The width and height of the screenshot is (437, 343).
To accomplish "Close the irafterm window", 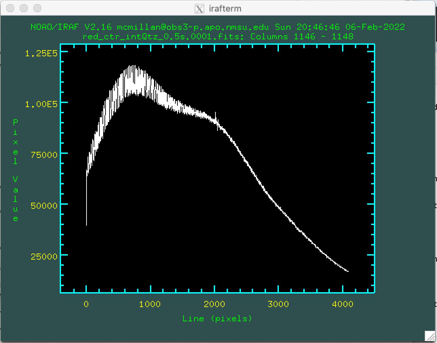I will 10,8.
